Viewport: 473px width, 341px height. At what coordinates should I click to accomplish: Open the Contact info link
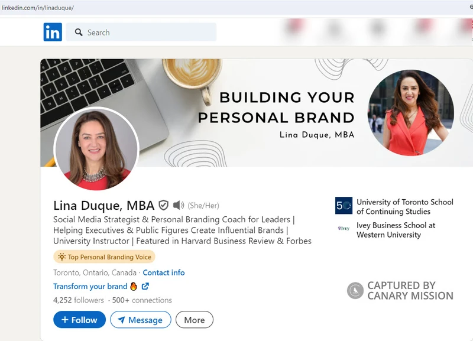[x=164, y=272]
